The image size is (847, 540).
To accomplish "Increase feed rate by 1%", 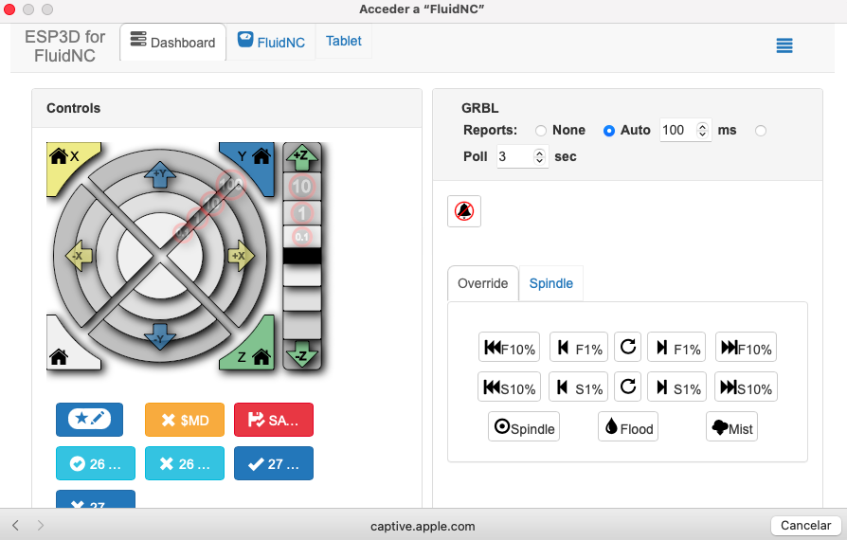I will click(x=676, y=348).
